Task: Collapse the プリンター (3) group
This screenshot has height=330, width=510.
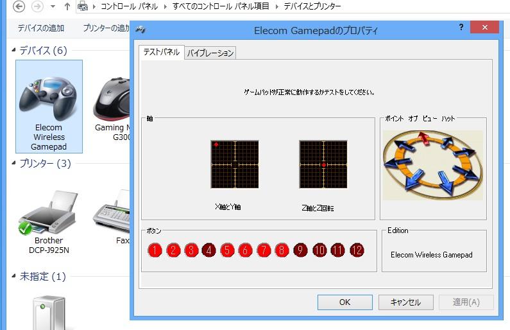Action: coord(13,163)
